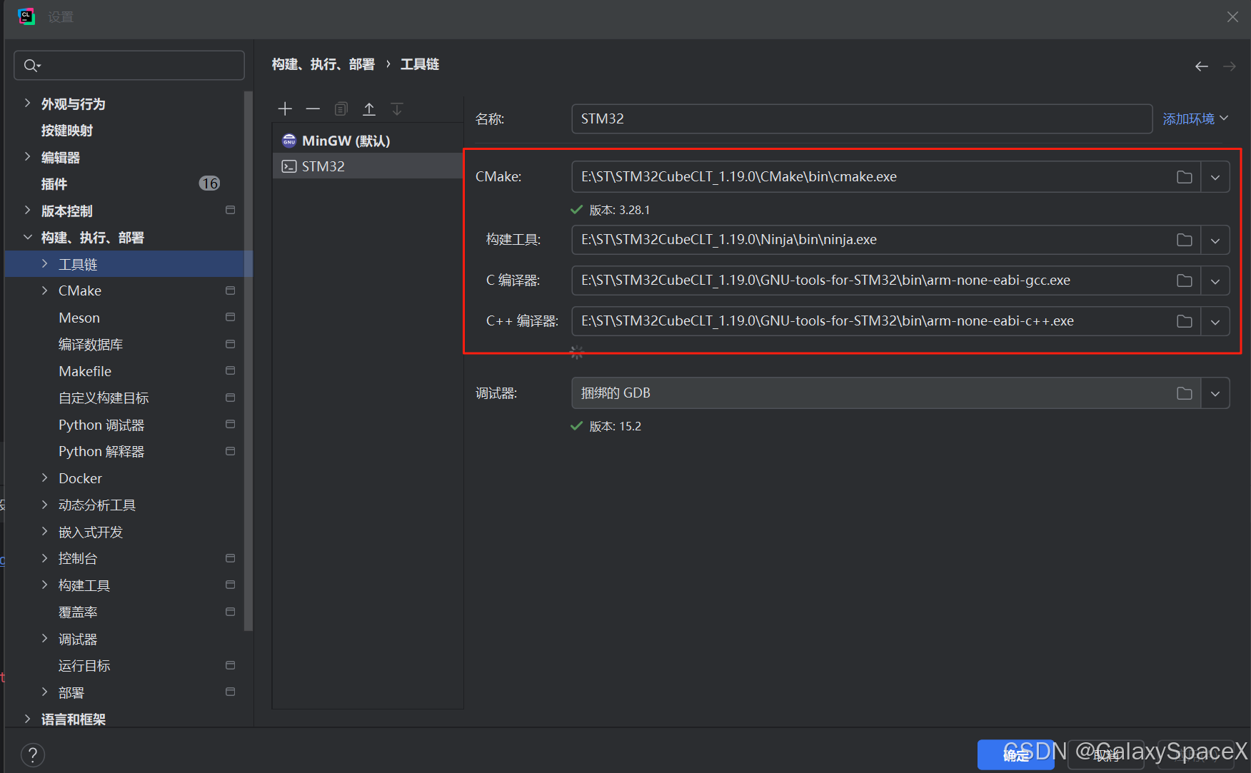This screenshot has height=773, width=1251.
Task: Open CMake path dropdown arrow
Action: 1215,177
